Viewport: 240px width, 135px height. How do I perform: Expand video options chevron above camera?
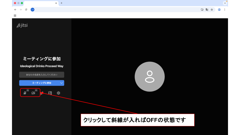coord(36,90)
